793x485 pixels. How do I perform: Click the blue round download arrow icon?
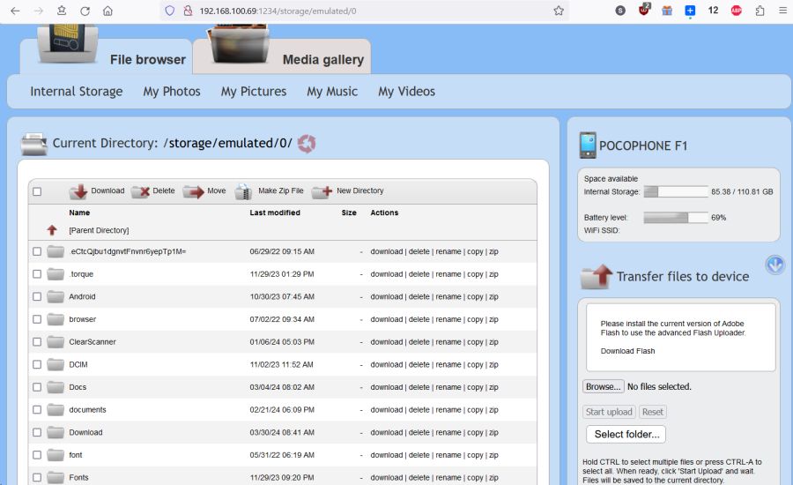point(774,265)
